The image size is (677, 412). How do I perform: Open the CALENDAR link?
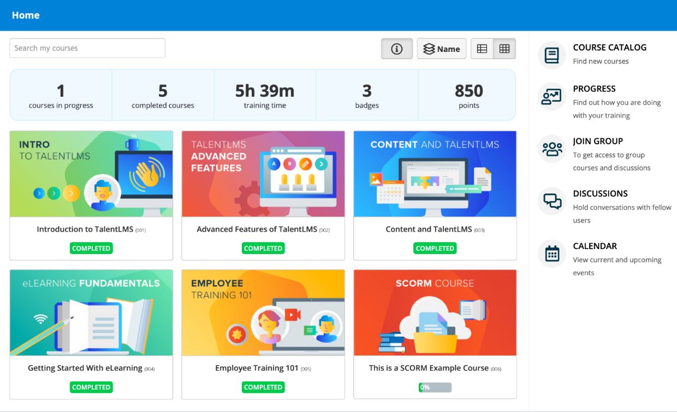coord(595,246)
